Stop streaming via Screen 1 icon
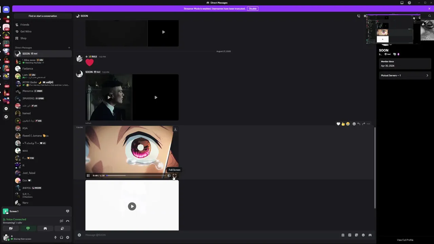The width and height of the screenshot is (434, 244). pyautogui.click(x=67, y=211)
